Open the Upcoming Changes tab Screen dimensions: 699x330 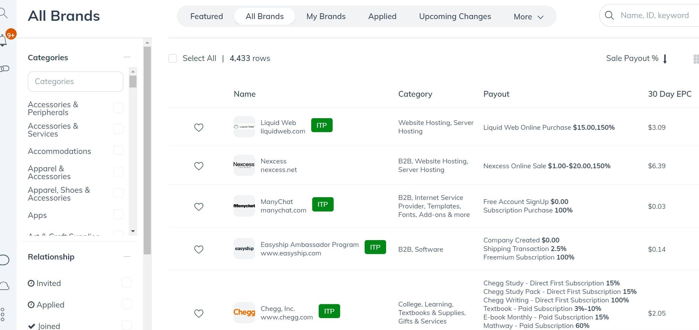pyautogui.click(x=455, y=16)
